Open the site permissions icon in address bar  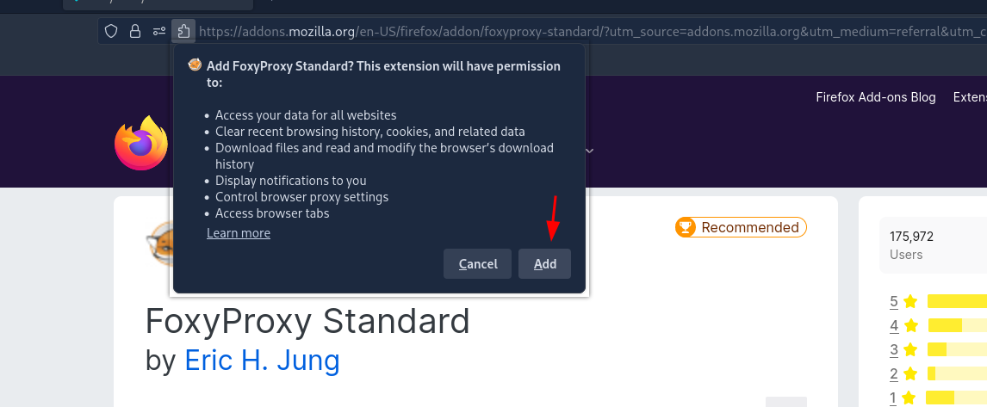point(159,31)
